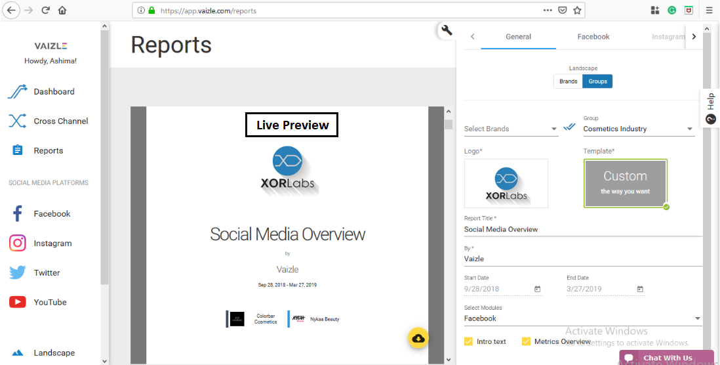Screen dimensions: 720x365
Task: Click the Start Date field 9/28/2018
Action: (x=503, y=289)
